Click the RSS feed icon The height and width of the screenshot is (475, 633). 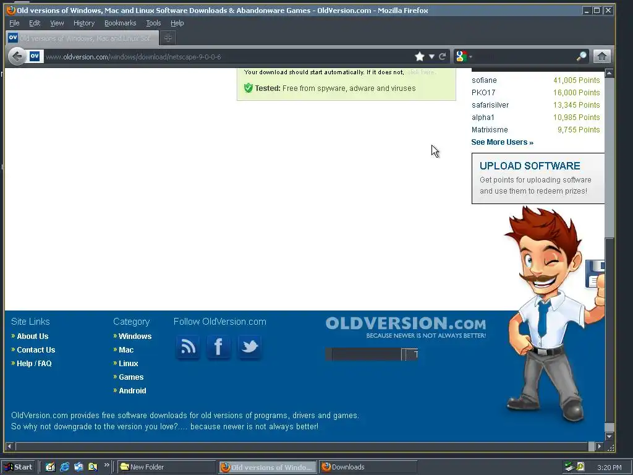188,347
